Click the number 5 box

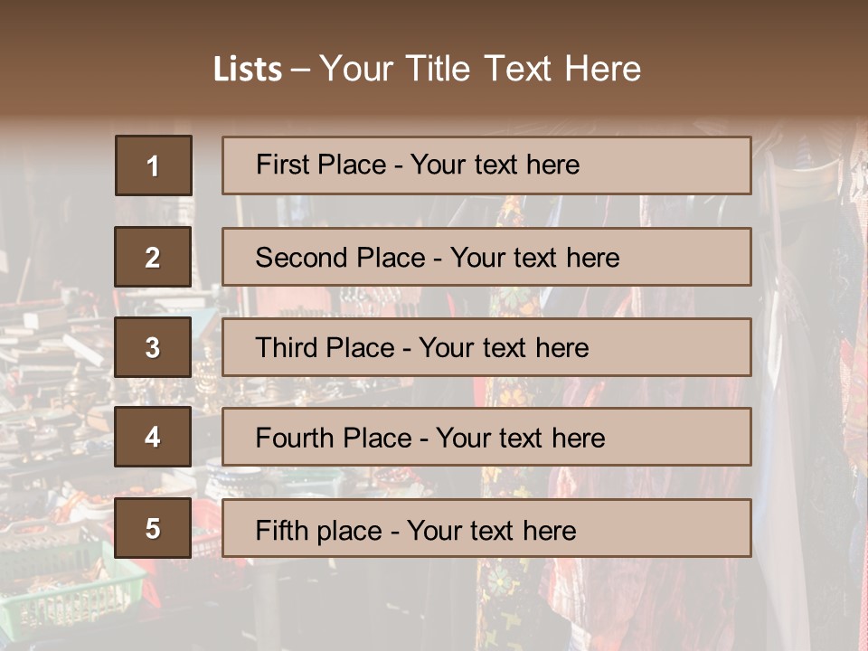click(153, 528)
